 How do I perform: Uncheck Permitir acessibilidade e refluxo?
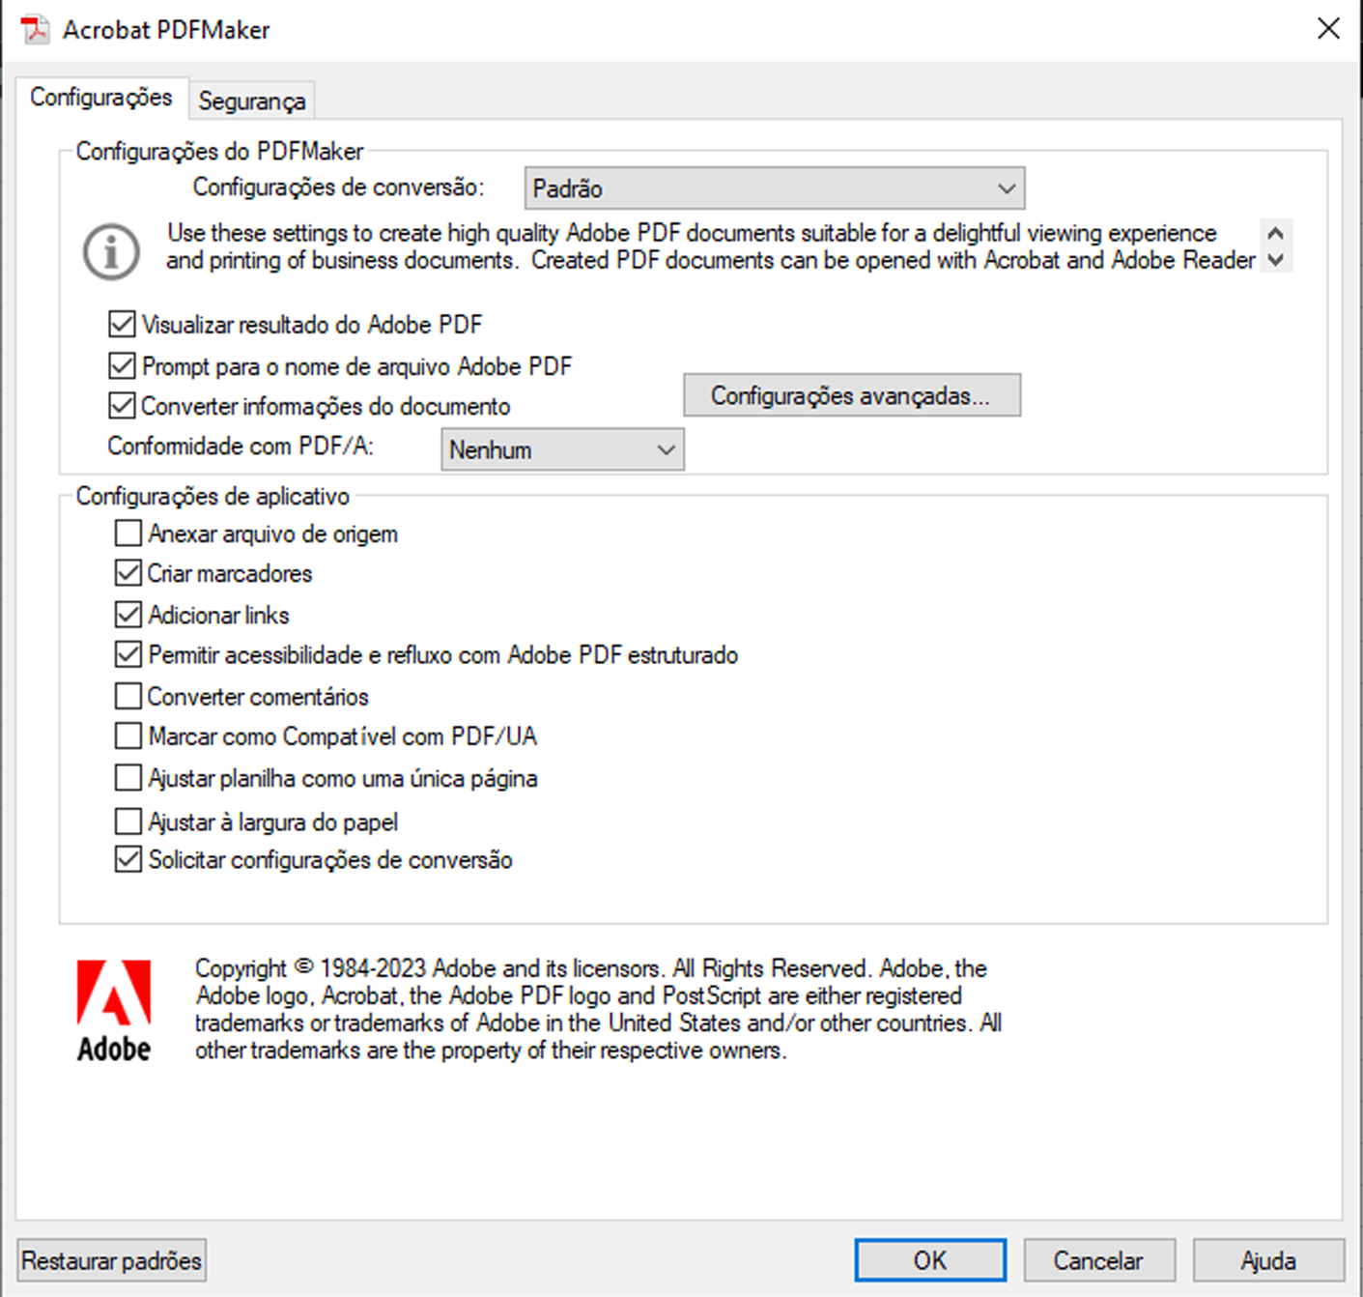(128, 654)
